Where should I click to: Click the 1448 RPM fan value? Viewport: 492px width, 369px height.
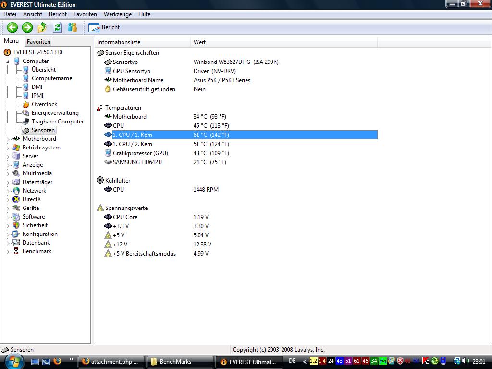pyautogui.click(x=206, y=189)
